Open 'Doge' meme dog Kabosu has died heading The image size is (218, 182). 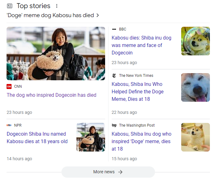pos(50,15)
